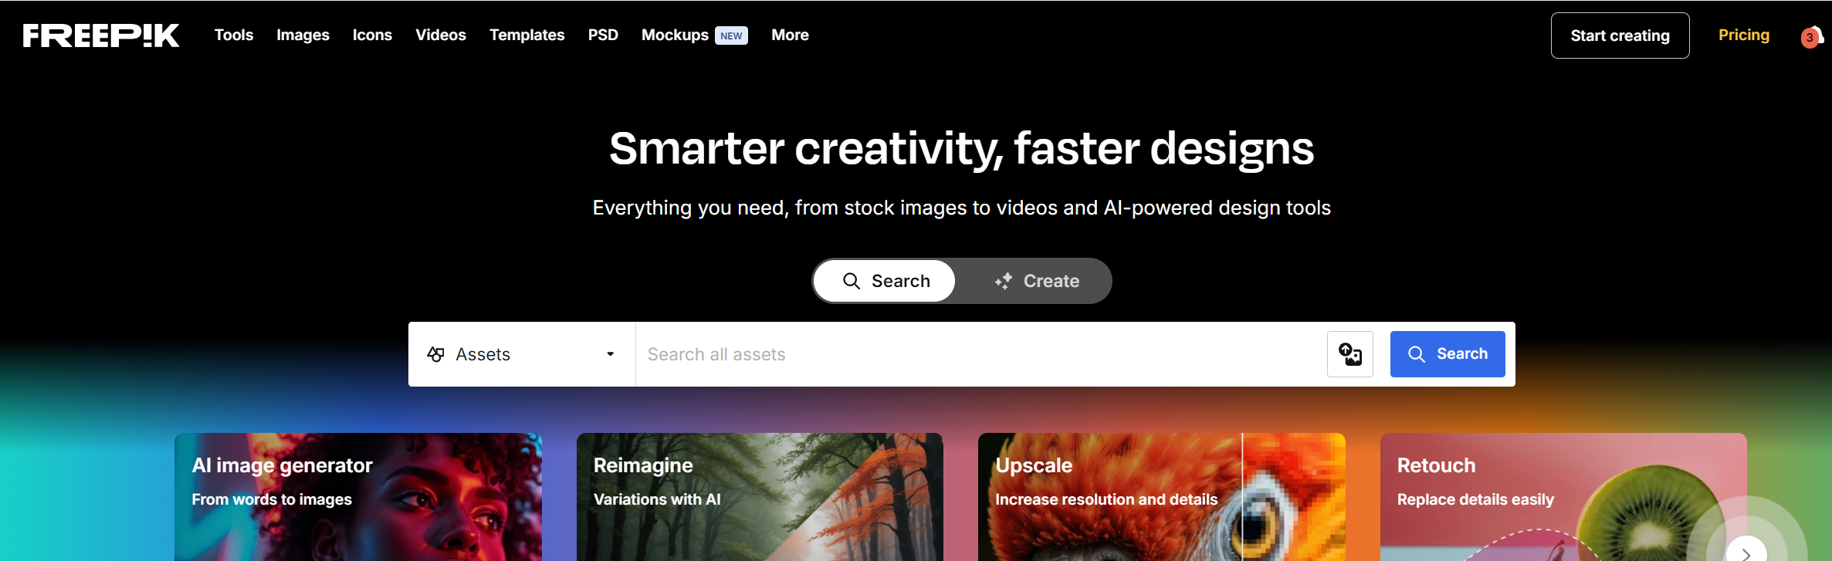Click the blue Search button

[x=1448, y=354]
